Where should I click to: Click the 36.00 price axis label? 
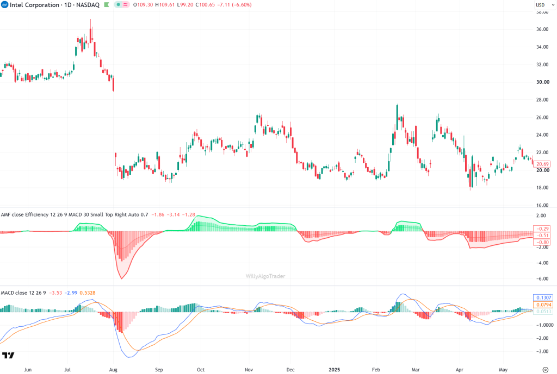tap(542, 29)
